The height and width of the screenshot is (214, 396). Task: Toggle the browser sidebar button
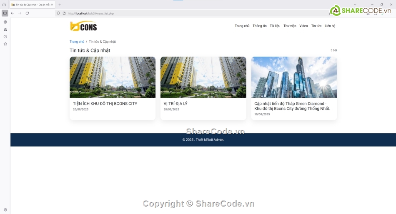point(5,13)
